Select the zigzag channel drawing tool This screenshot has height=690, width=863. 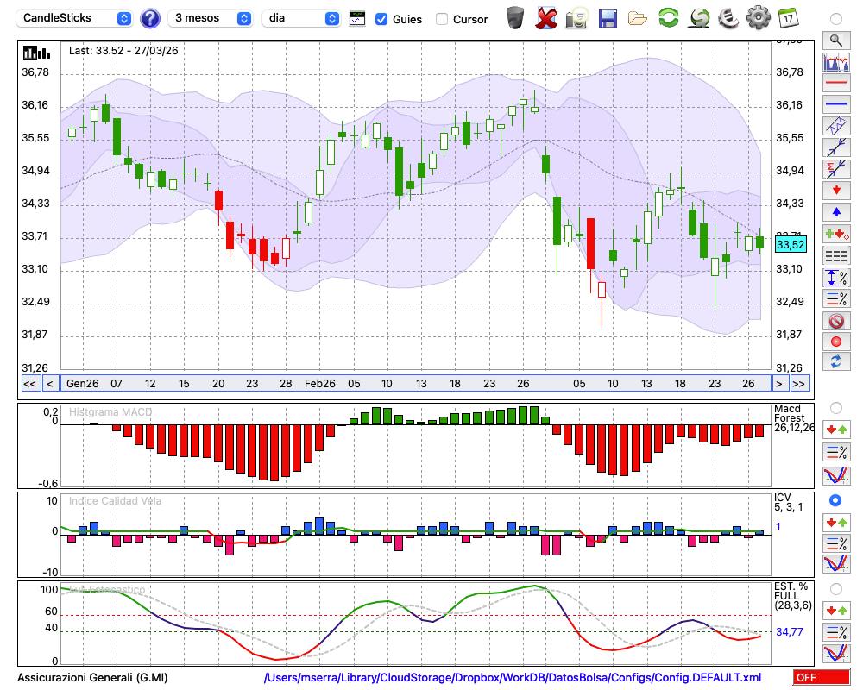click(x=836, y=126)
